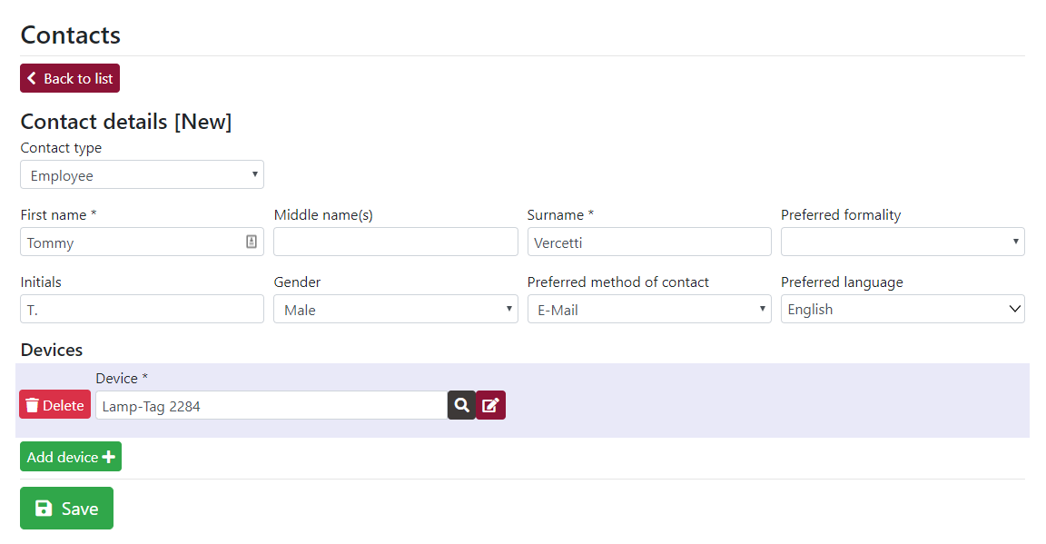Click the plus icon on Add device
The image size is (1046, 544).
[109, 457]
